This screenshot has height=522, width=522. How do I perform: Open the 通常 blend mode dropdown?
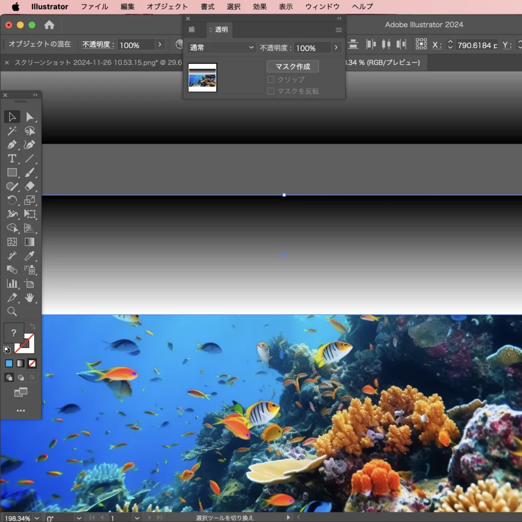pos(221,48)
